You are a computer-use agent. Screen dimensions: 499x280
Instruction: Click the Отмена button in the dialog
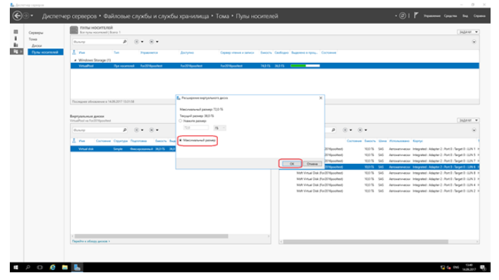click(312, 163)
